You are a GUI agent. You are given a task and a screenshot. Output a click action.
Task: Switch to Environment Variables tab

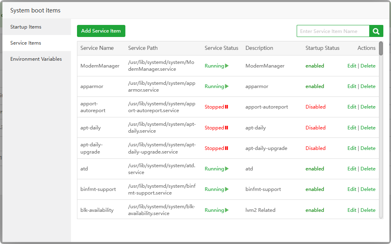tap(36, 59)
